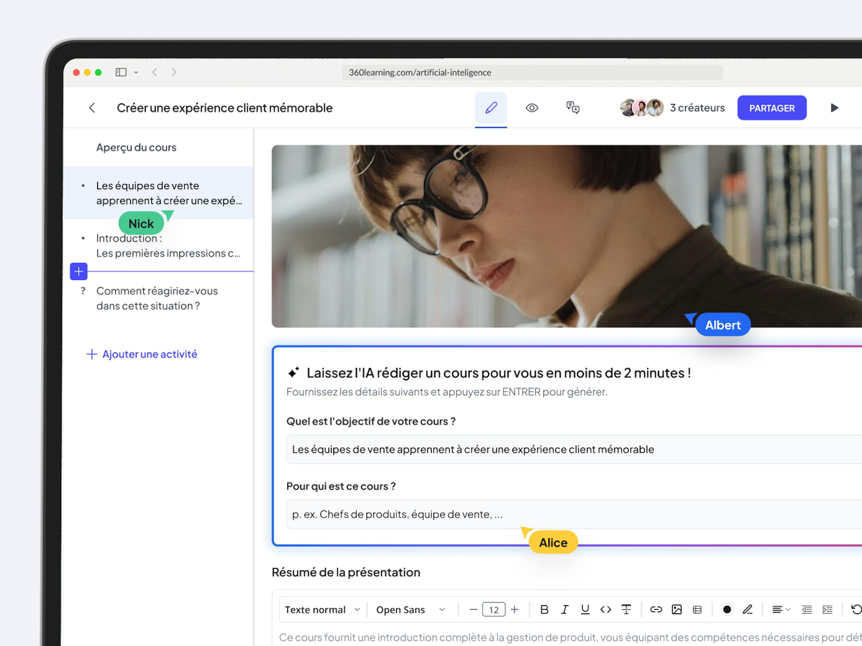Insert a table via toolbar icon
The image size is (862, 646).
click(x=697, y=609)
